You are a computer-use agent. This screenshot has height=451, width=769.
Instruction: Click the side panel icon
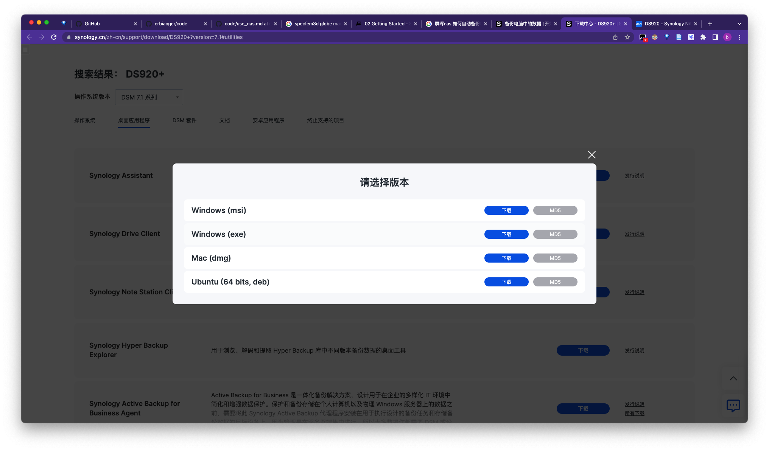pos(715,37)
